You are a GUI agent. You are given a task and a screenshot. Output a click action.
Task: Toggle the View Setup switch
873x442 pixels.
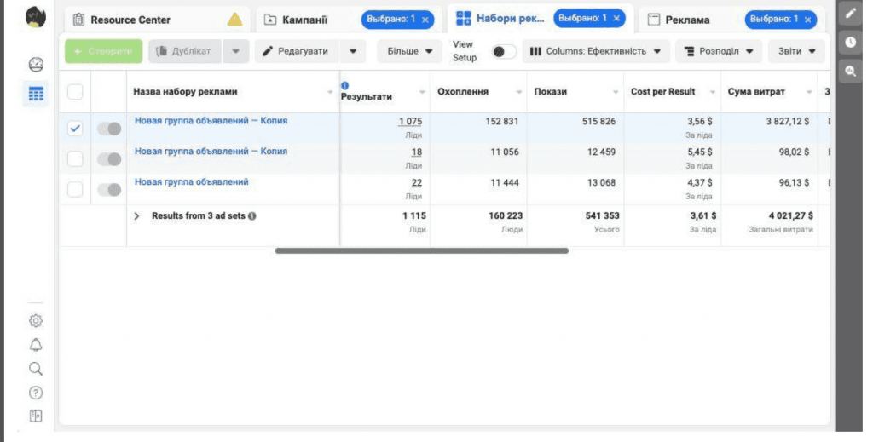coord(504,51)
